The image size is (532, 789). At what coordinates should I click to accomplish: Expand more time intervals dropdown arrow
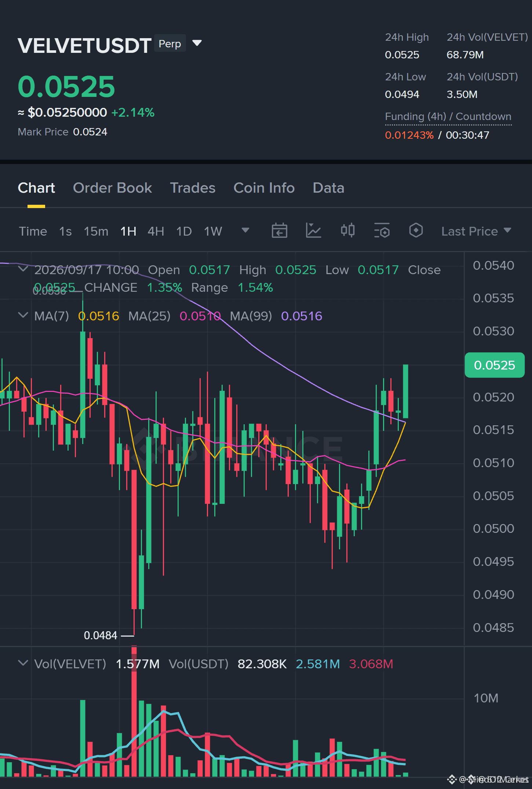point(245,230)
